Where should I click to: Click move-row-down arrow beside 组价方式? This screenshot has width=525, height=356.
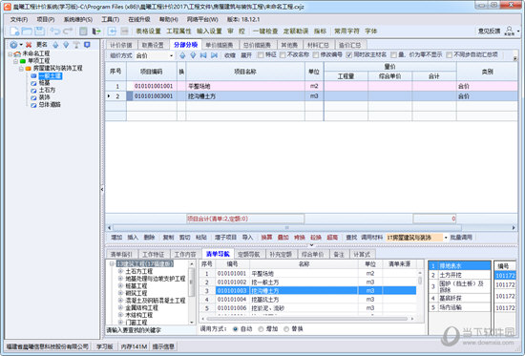193,55
